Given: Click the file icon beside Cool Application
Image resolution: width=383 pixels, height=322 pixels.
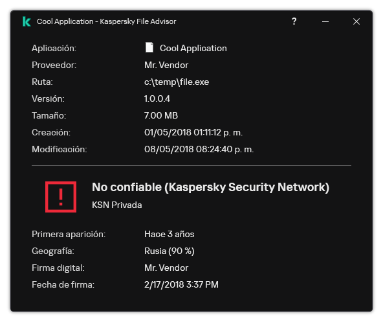Looking at the screenshot, I should [x=149, y=47].
